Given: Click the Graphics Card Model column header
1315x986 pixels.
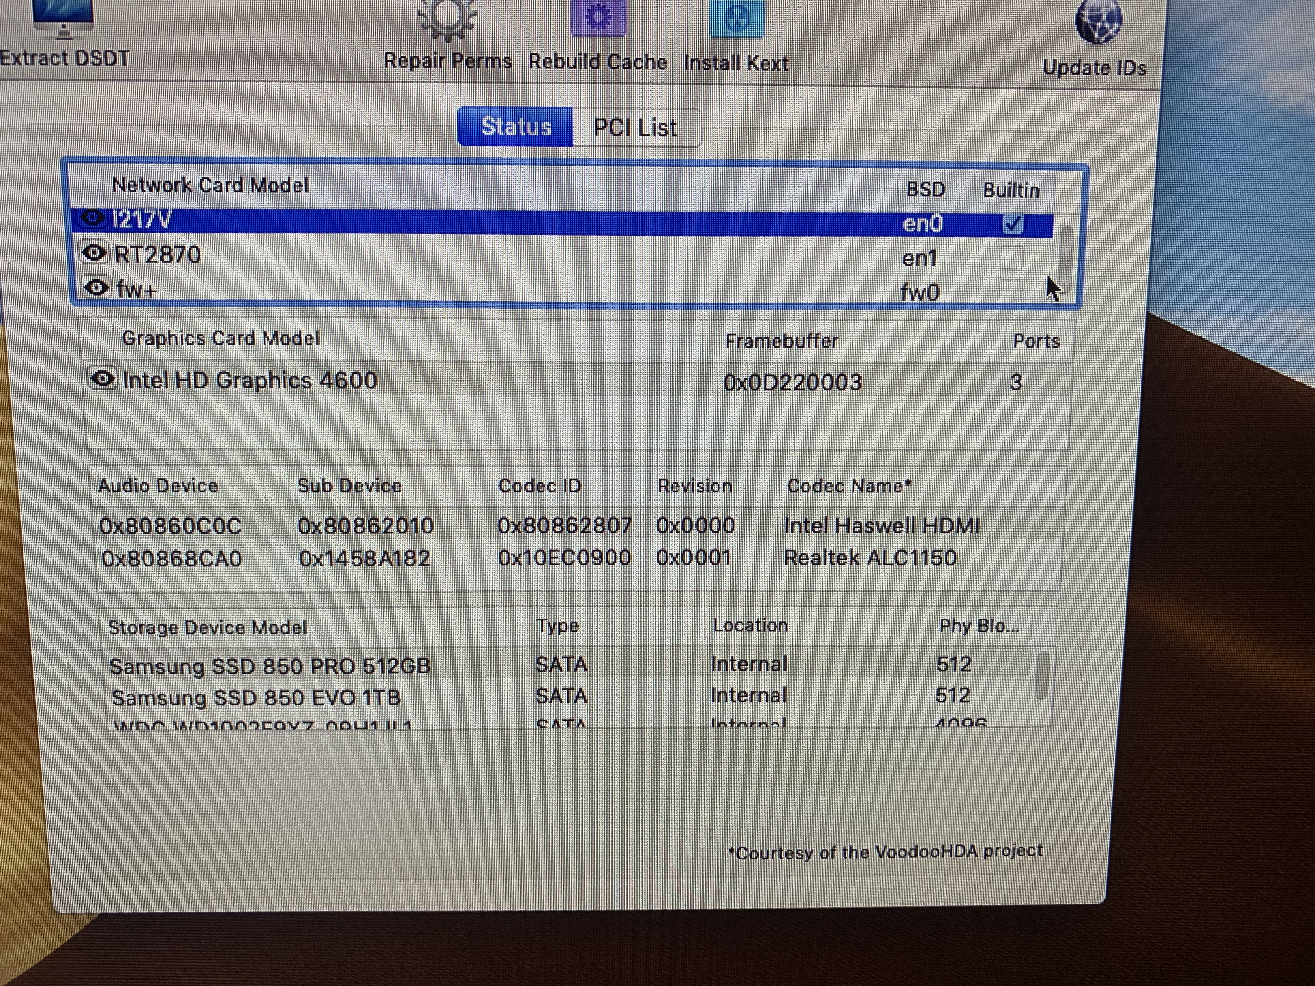Looking at the screenshot, I should coord(220,338).
